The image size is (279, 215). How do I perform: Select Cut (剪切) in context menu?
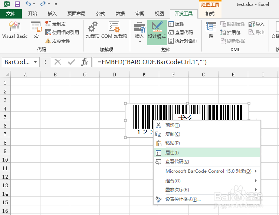pyautogui.click(x=207, y=125)
